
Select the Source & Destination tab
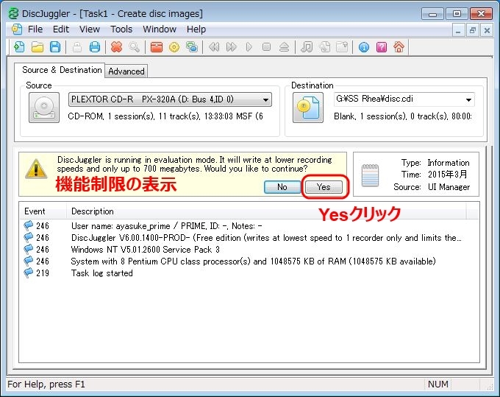62,70
